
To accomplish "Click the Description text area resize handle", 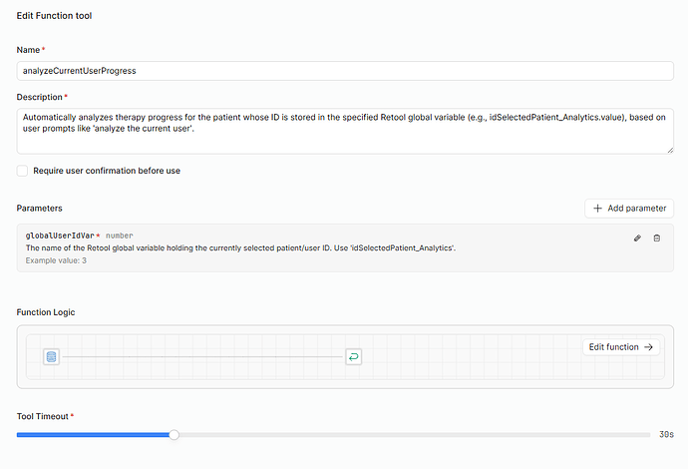I will click(670, 151).
